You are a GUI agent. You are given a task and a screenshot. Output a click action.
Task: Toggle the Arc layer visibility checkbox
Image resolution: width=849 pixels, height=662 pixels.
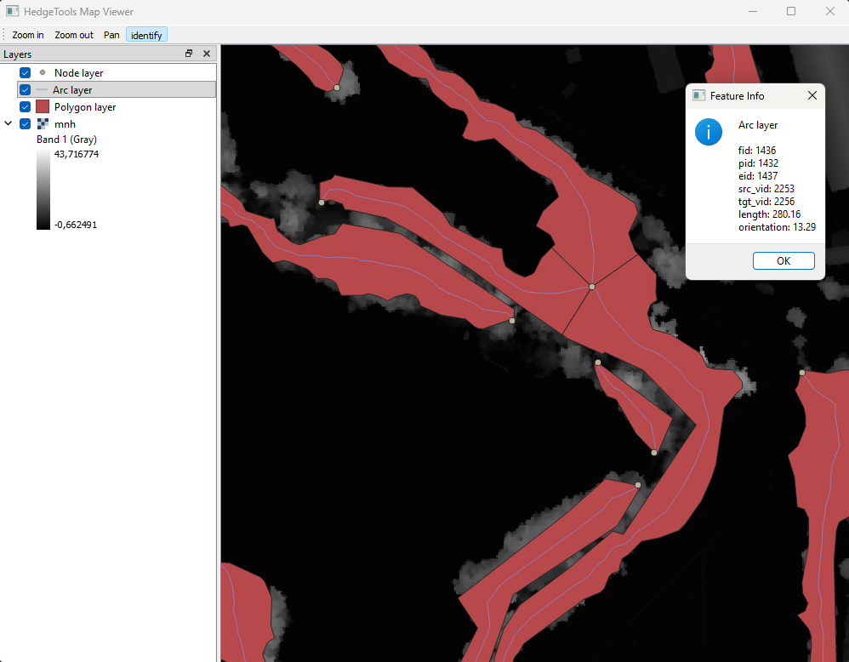coord(26,89)
